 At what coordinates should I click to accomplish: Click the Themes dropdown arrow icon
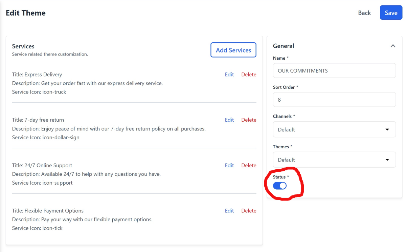click(x=387, y=160)
